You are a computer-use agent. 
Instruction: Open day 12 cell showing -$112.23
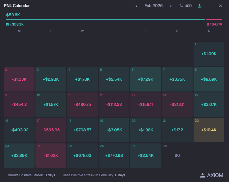(114, 105)
